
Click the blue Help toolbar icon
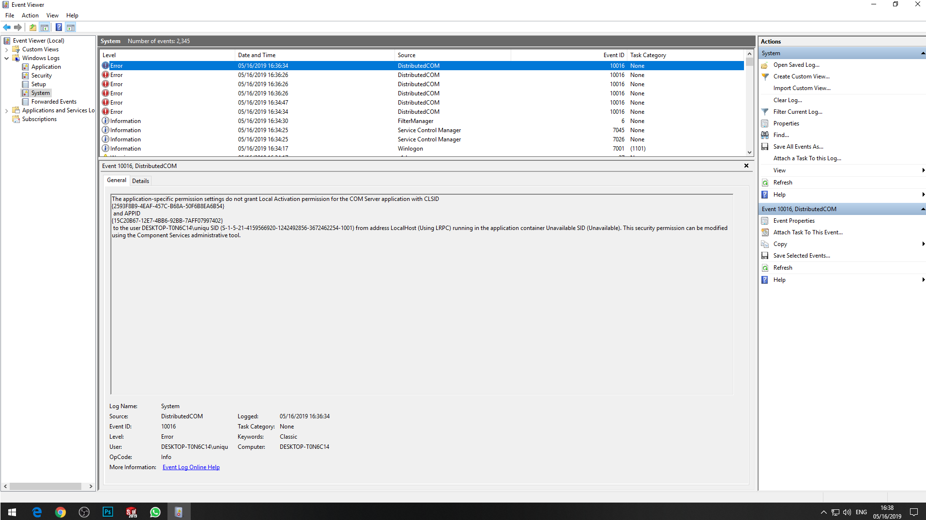pyautogui.click(x=59, y=27)
